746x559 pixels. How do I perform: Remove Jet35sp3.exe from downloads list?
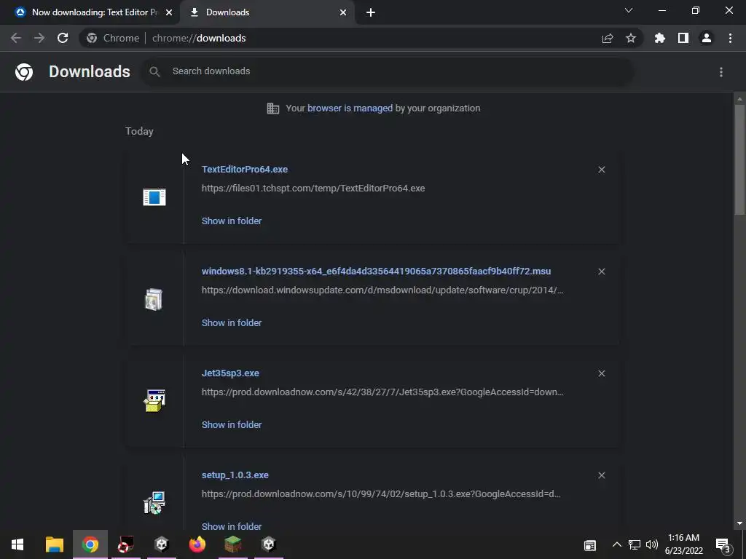602,373
